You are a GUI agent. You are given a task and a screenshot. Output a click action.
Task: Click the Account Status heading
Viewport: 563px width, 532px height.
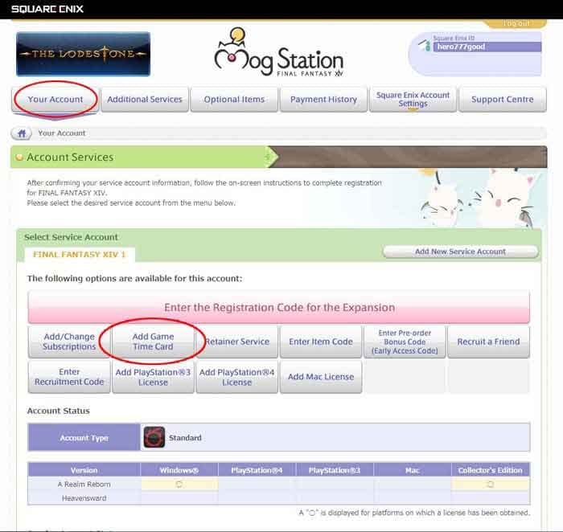(59, 411)
